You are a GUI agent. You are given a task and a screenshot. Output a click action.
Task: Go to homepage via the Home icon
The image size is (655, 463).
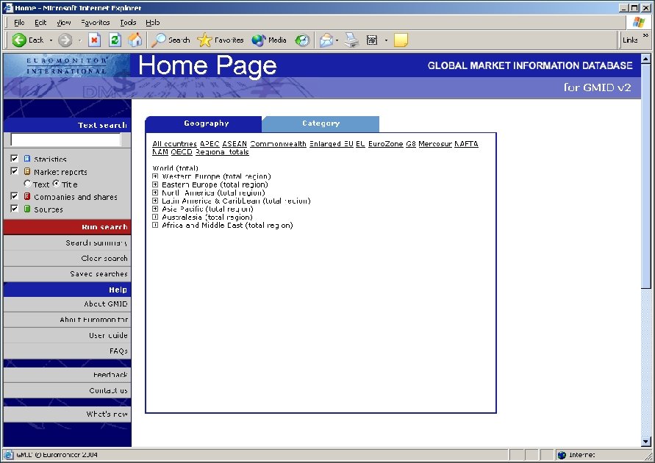[136, 40]
